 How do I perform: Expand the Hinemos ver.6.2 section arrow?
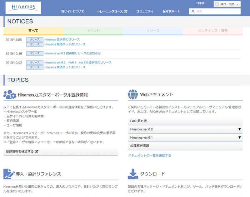240,129
